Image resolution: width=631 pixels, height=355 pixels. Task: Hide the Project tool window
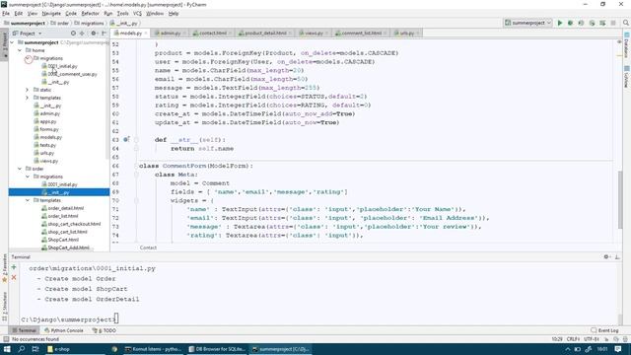tap(104, 34)
